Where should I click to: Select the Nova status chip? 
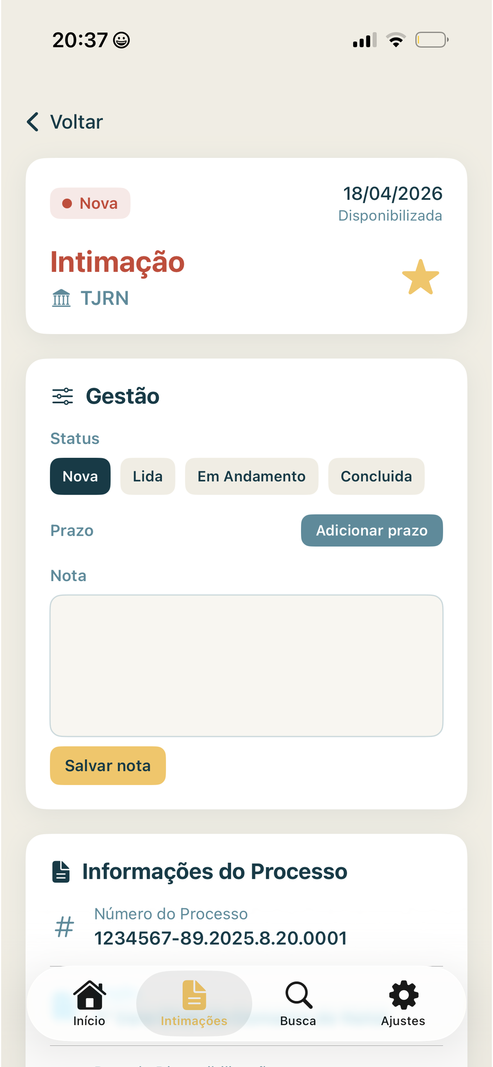[80, 476]
